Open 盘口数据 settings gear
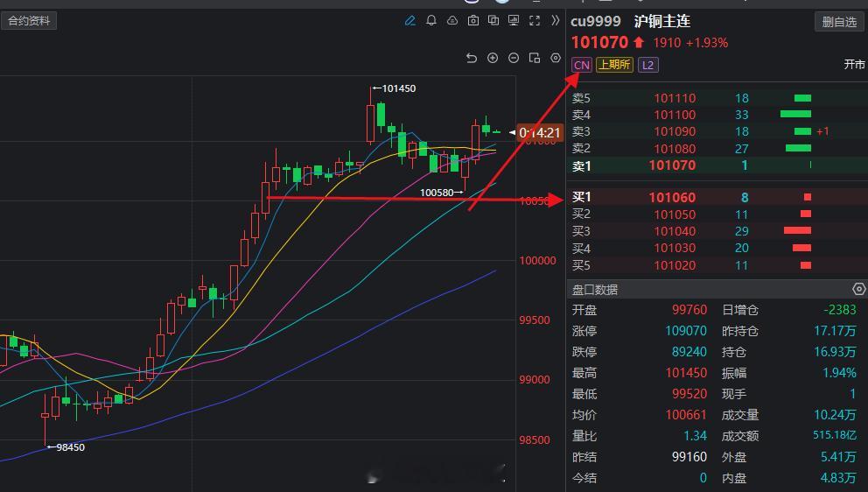868x492 pixels. coord(858,289)
